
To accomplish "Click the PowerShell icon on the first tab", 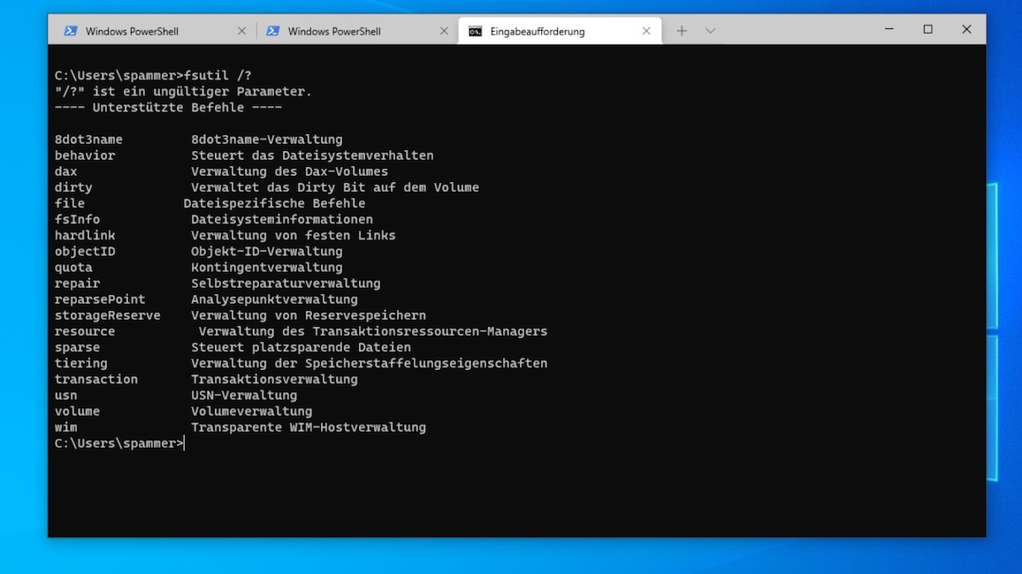I will tap(71, 30).
